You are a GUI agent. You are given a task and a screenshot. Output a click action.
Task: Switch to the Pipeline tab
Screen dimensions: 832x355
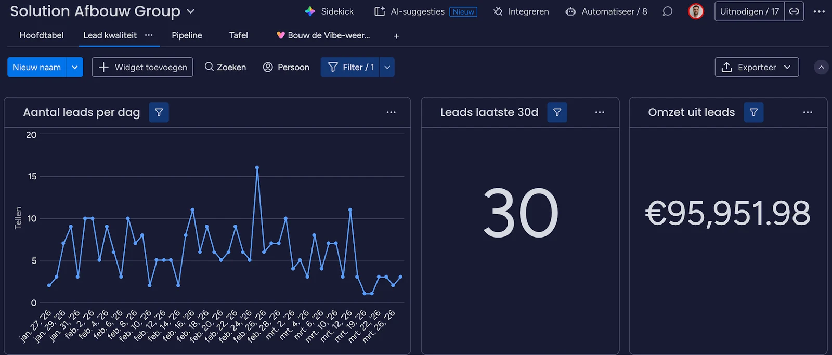[187, 35]
